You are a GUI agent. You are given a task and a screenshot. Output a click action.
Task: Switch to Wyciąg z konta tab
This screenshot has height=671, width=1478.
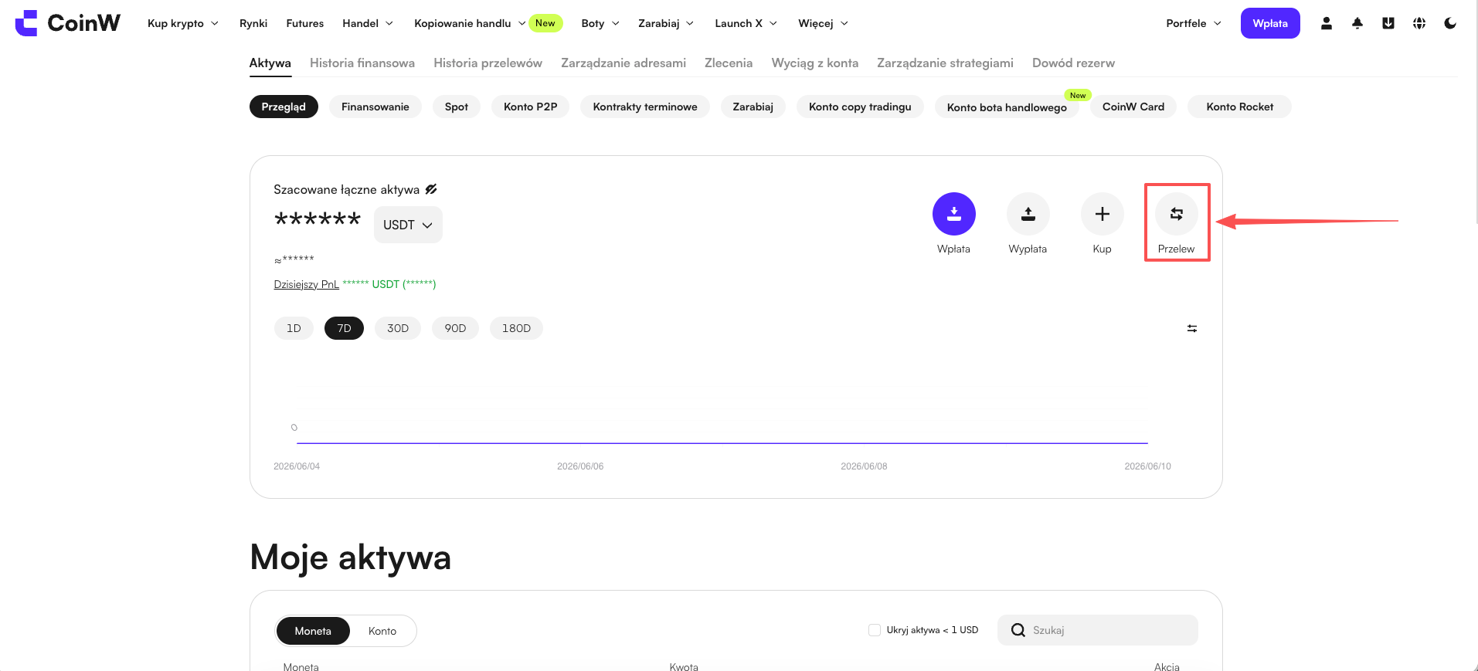[815, 63]
